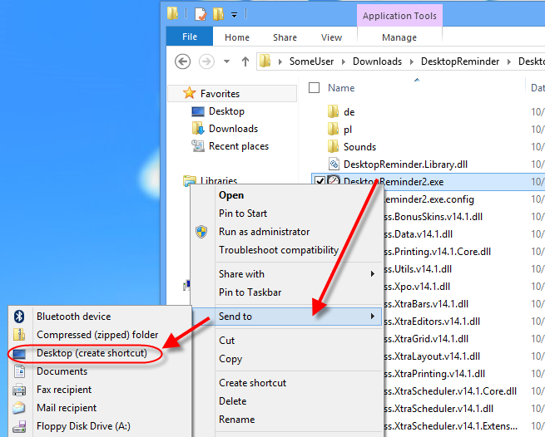Viewport: 545px width, 437px height.
Task: Click address bar folder icon
Action: [265, 61]
